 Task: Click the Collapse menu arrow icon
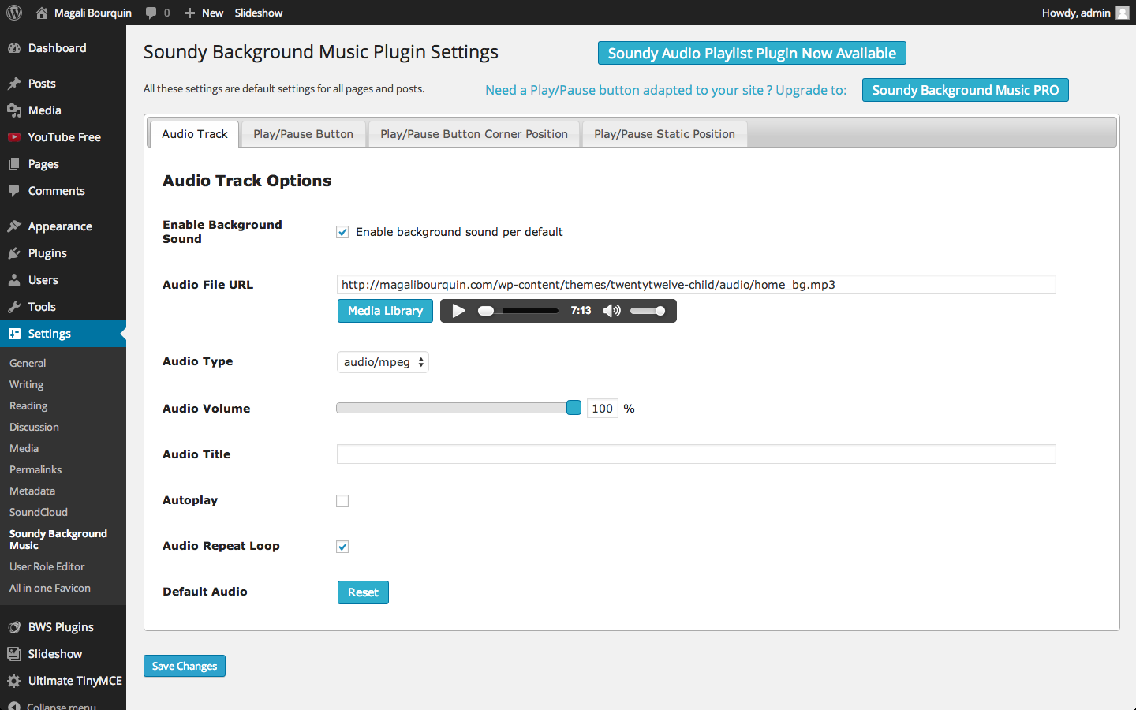click(14, 706)
